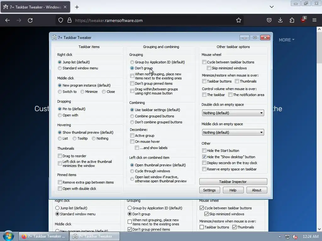Check The notification area volume control
322x241 pixels.
[x=246, y=95]
